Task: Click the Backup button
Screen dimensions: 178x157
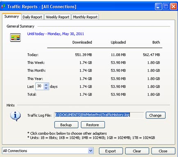Action: coord(66,125)
